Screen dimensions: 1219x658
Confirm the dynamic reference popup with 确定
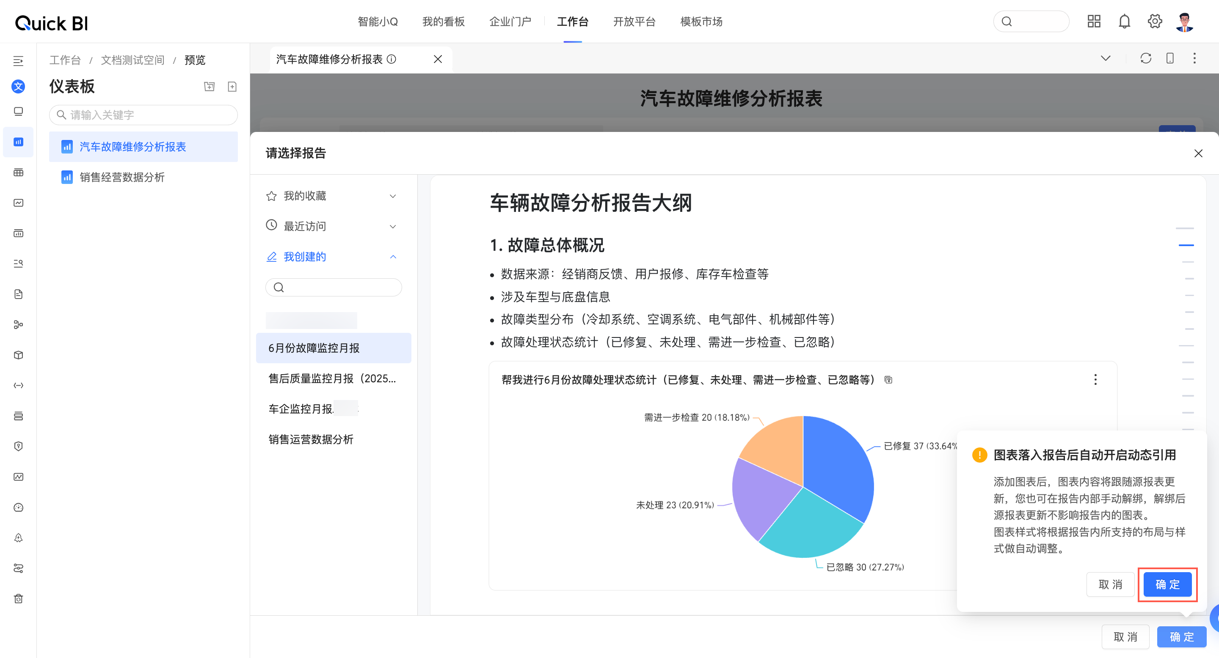pos(1167,584)
